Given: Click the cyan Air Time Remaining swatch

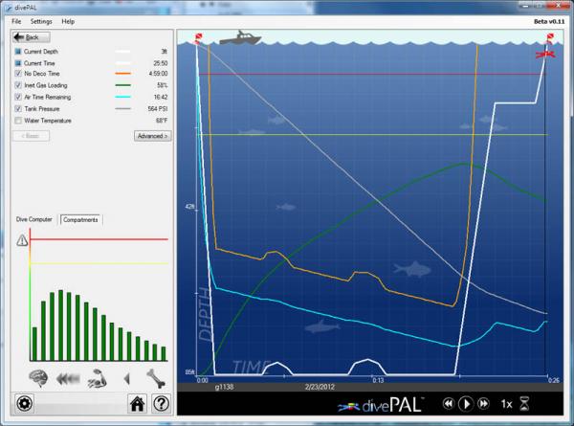Looking at the screenshot, I should pos(123,97).
